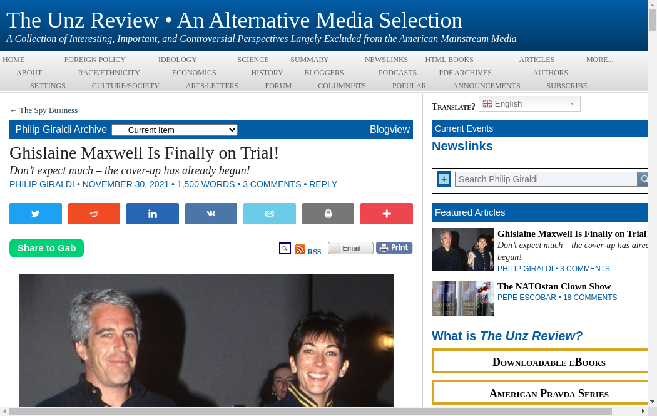Click the gray printer share button
The width and height of the screenshot is (657, 416).
pos(328,214)
